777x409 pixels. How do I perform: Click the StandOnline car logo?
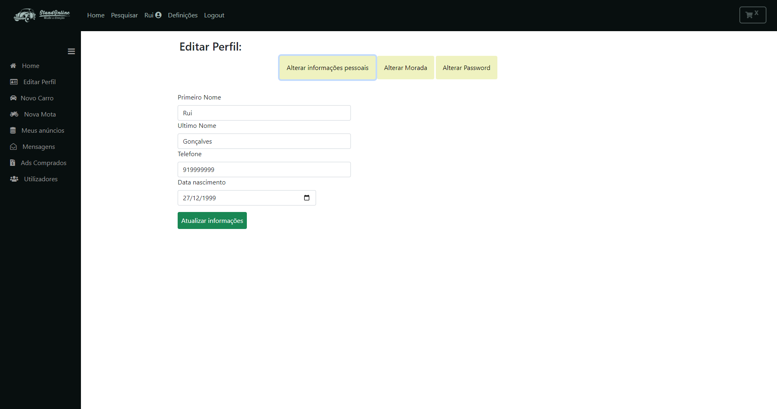41,15
